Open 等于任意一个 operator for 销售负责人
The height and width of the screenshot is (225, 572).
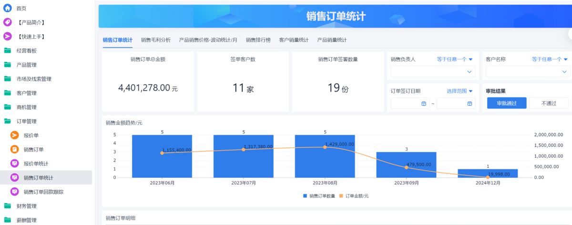pyautogui.click(x=455, y=59)
